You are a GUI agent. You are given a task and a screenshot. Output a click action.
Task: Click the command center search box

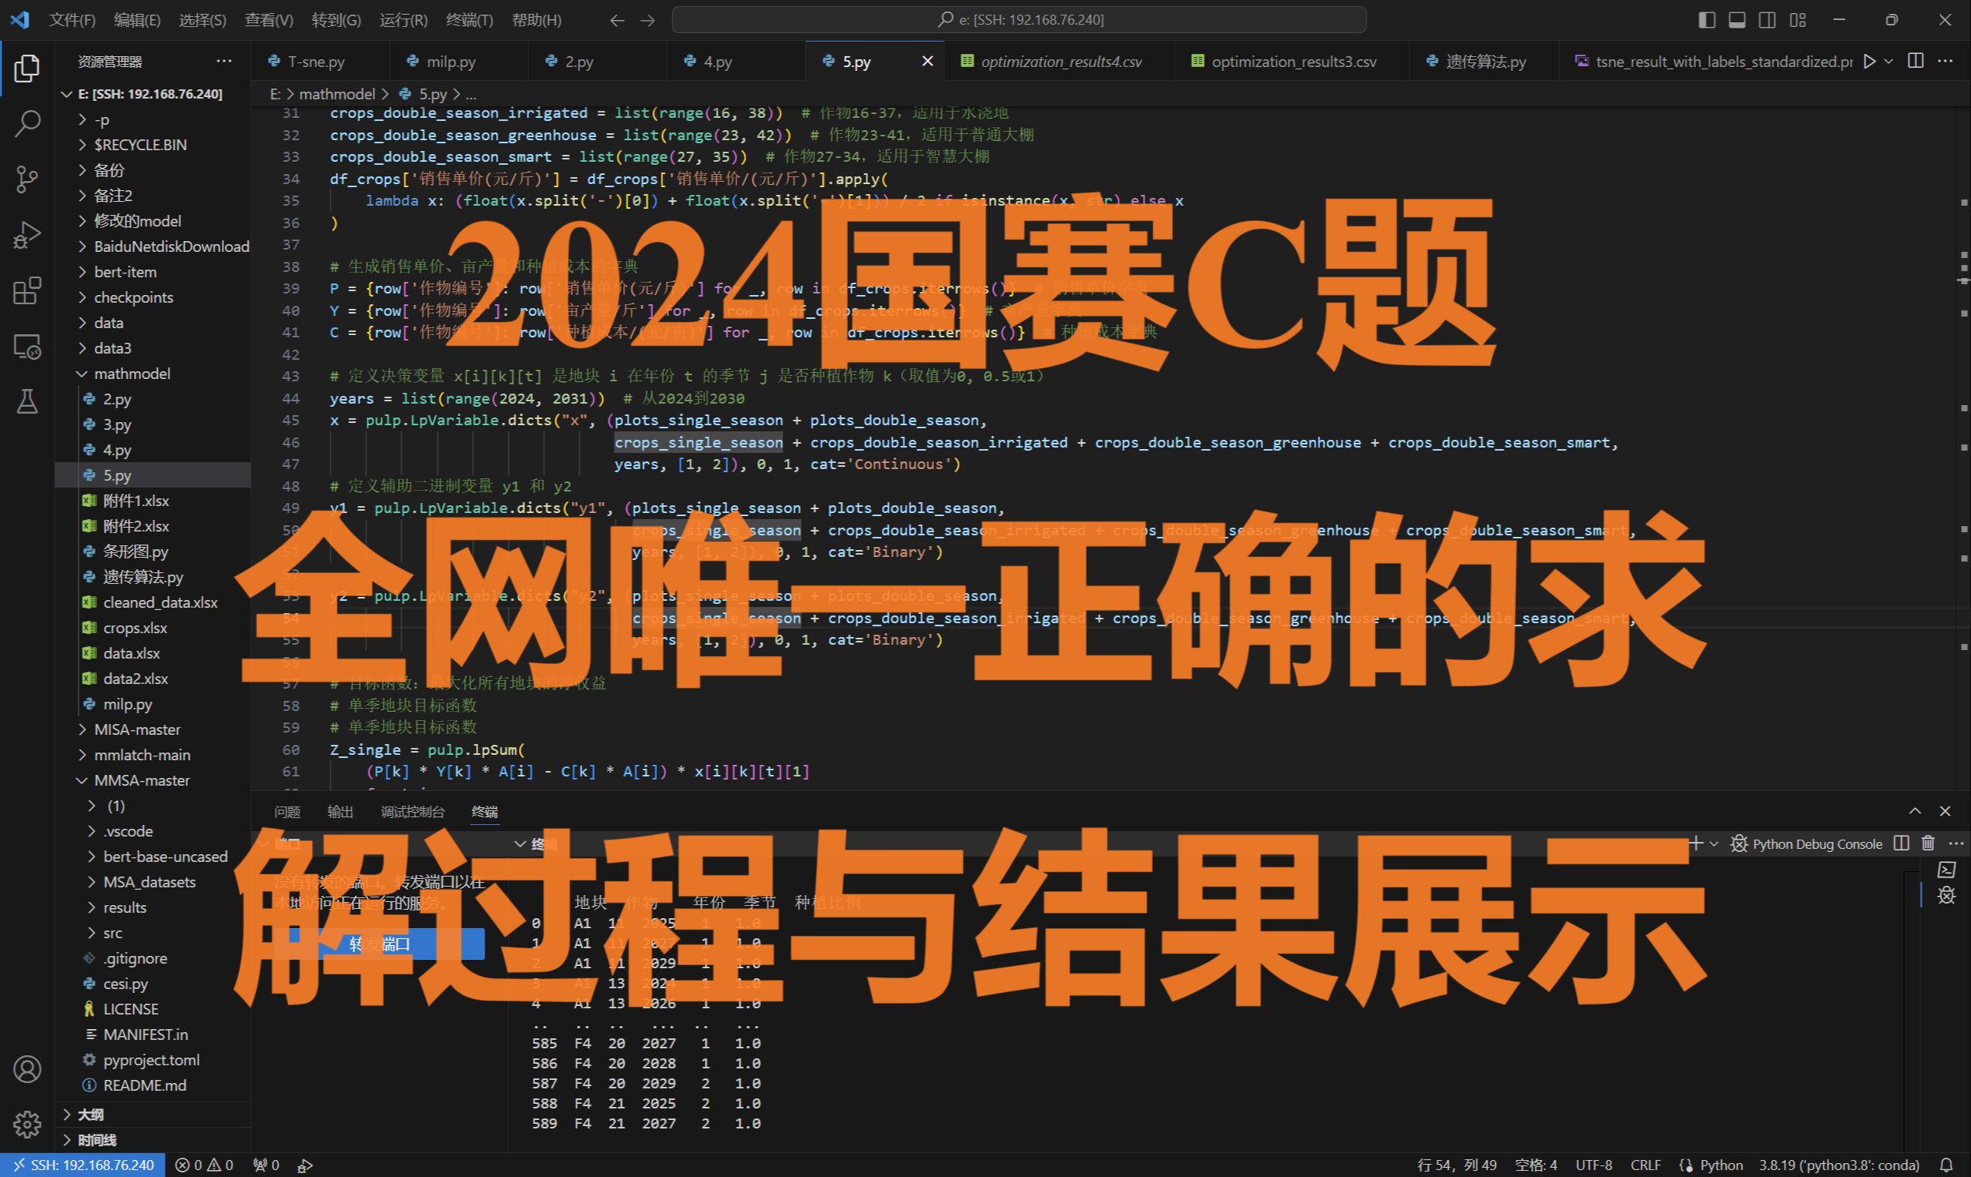(x=1019, y=20)
